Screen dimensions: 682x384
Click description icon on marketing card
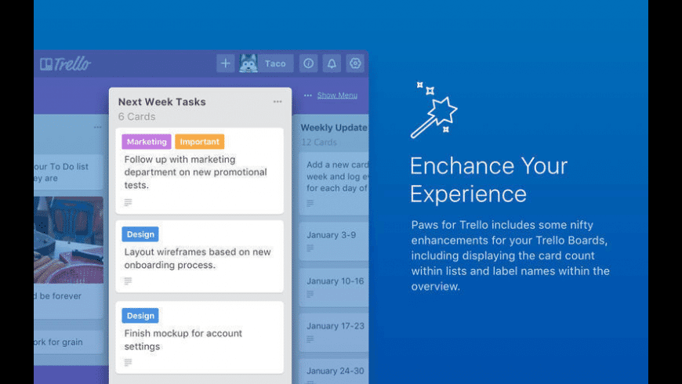pyautogui.click(x=128, y=203)
